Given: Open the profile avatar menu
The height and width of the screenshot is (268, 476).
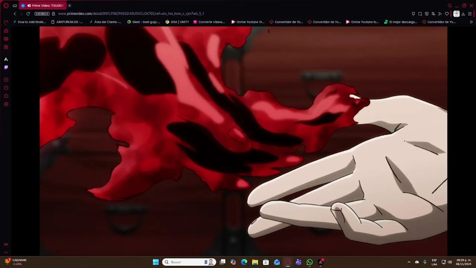Looking at the screenshot, I should click(456, 14).
